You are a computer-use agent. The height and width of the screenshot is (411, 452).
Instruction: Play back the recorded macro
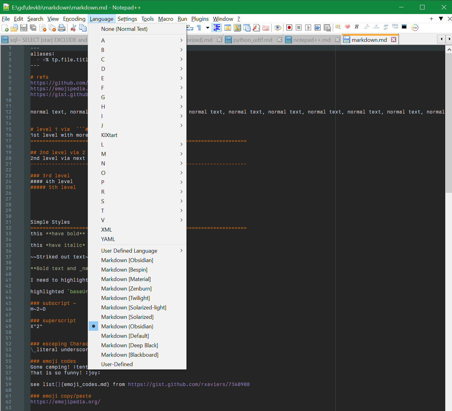pos(308,28)
